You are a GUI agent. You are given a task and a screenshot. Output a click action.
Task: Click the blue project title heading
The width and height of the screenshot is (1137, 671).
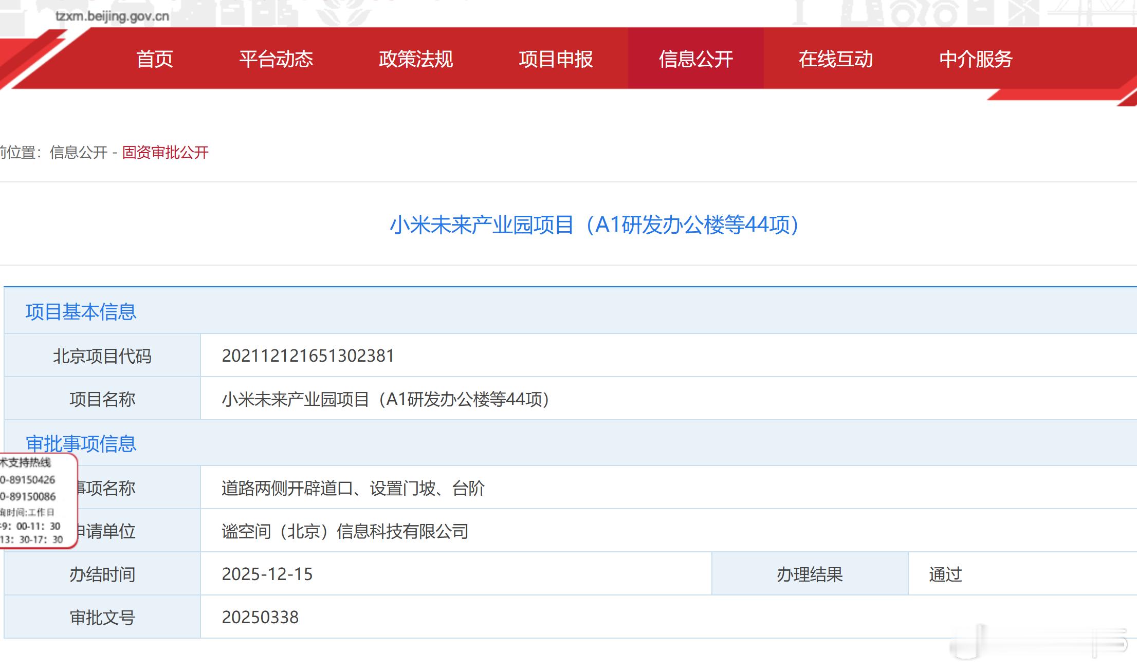[x=594, y=225]
